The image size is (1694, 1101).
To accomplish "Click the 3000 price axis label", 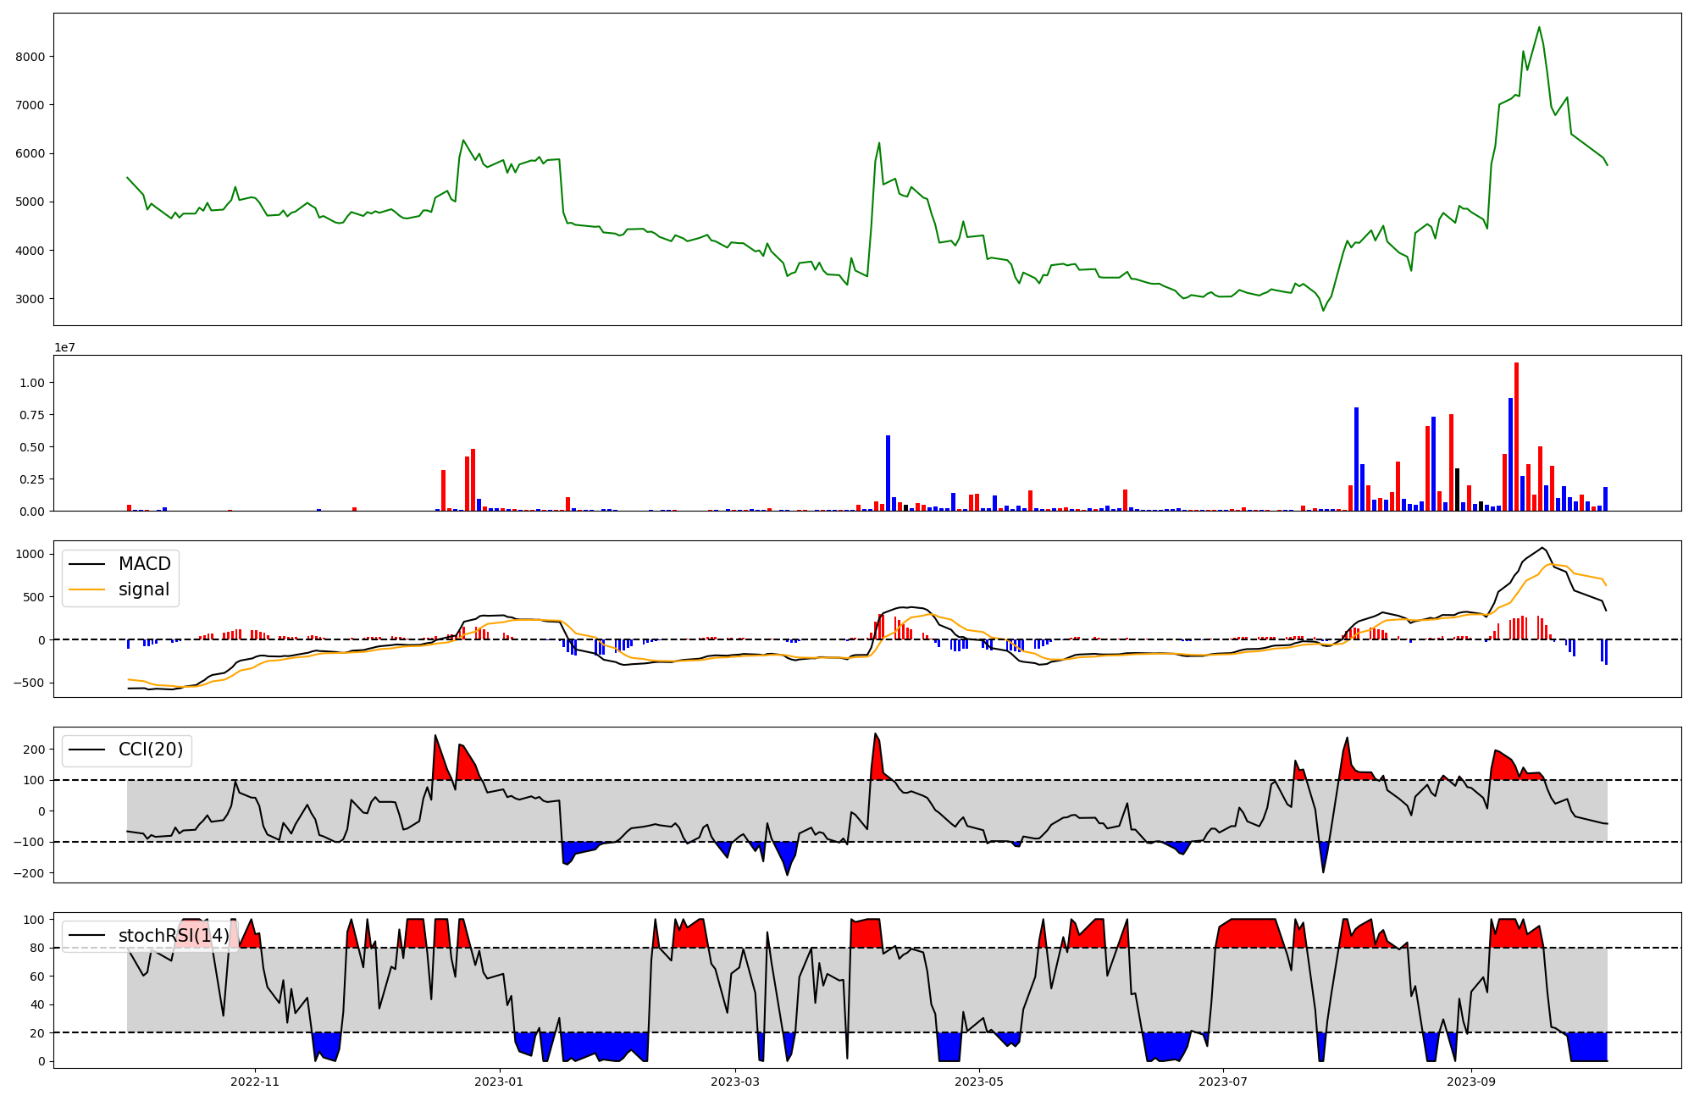I will [x=31, y=299].
